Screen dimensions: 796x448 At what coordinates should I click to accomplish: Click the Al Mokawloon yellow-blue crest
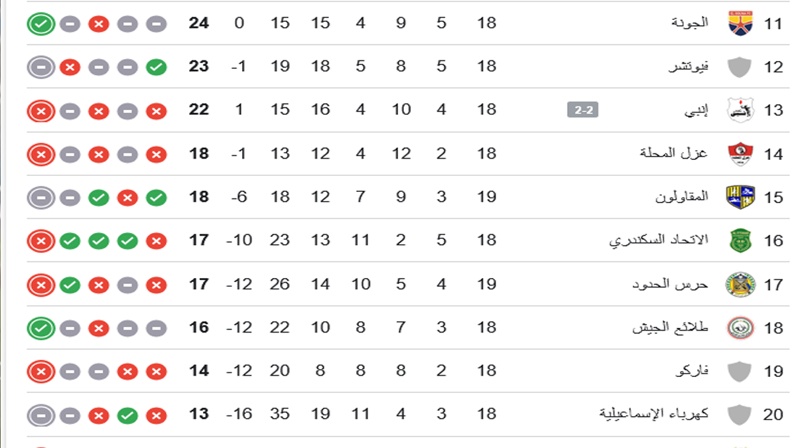tap(738, 197)
